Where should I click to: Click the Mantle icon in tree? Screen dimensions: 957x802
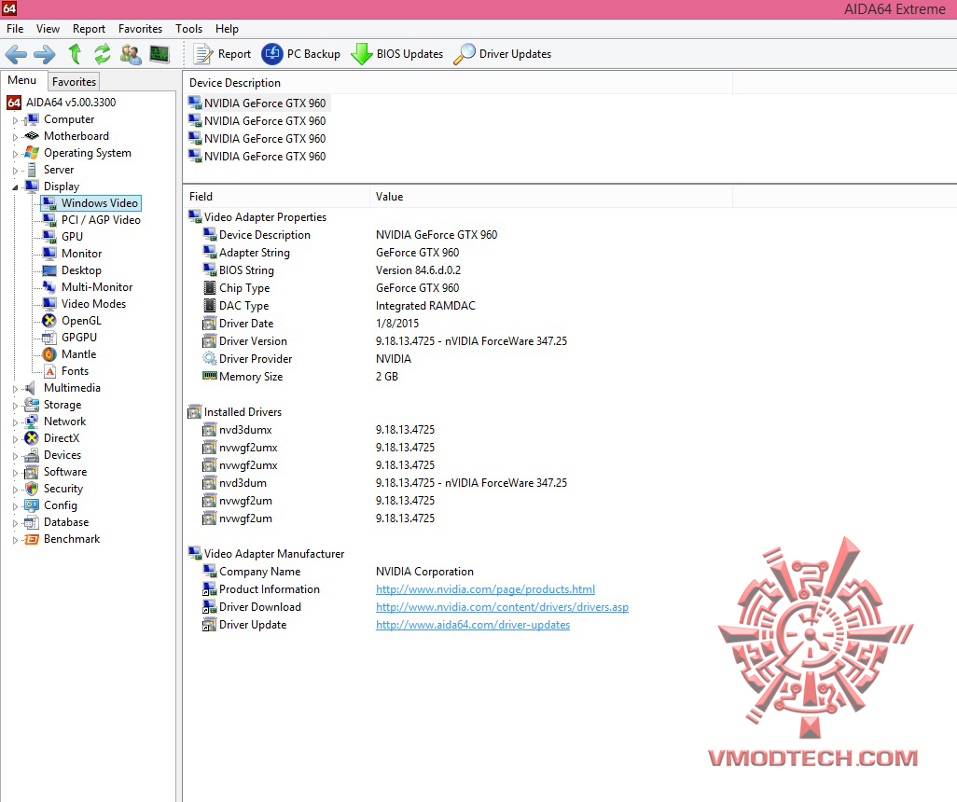click(x=49, y=354)
